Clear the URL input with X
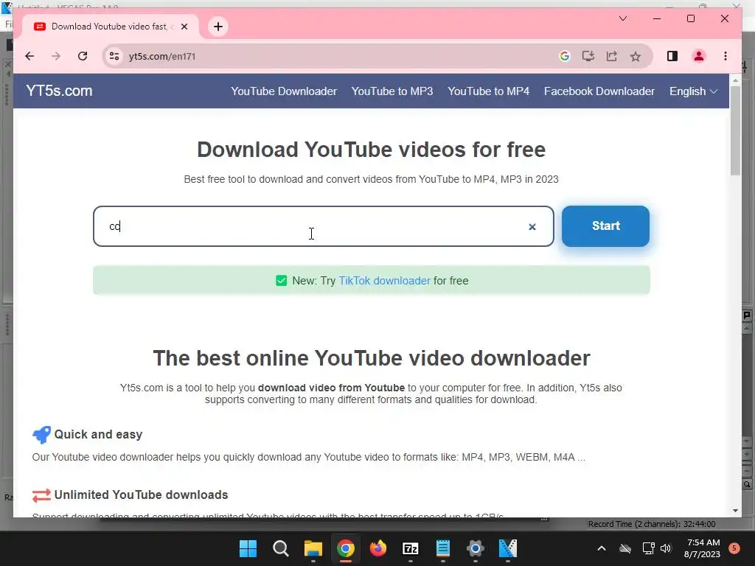The width and height of the screenshot is (755, 566). tap(532, 227)
